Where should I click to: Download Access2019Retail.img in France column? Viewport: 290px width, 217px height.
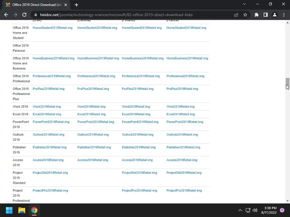pyautogui.click(x=182, y=160)
